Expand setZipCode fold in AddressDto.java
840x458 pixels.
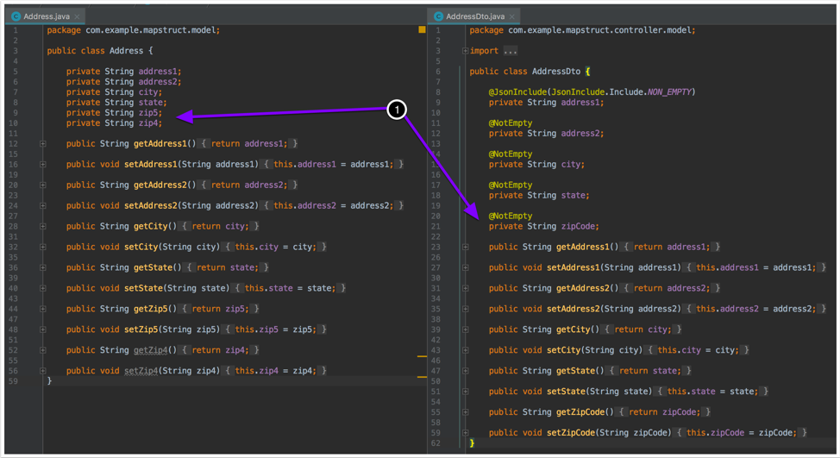pos(465,432)
